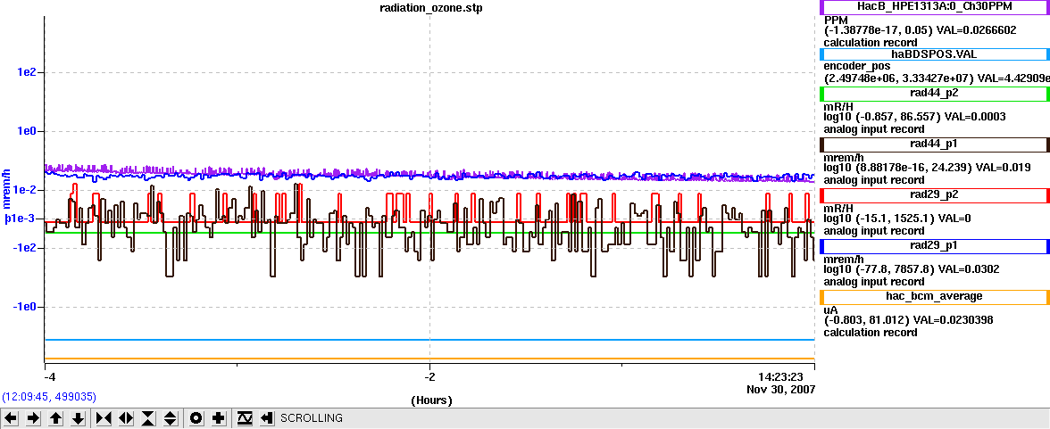Viewport: 1050px width, 429px height.
Task: Select the rad29_p2 curve label
Action: 934,195
